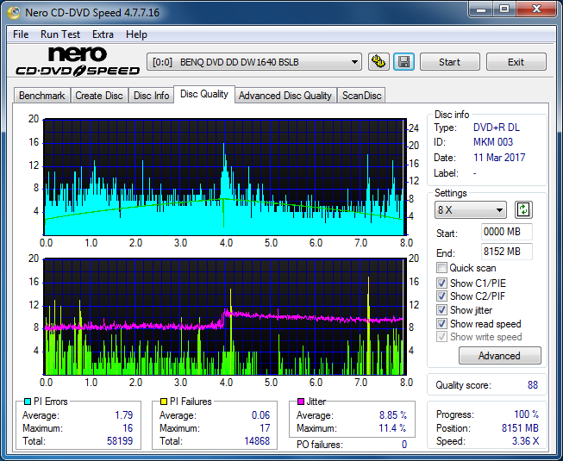Click the save floppy disk icon
The image size is (563, 461).
pos(404,62)
